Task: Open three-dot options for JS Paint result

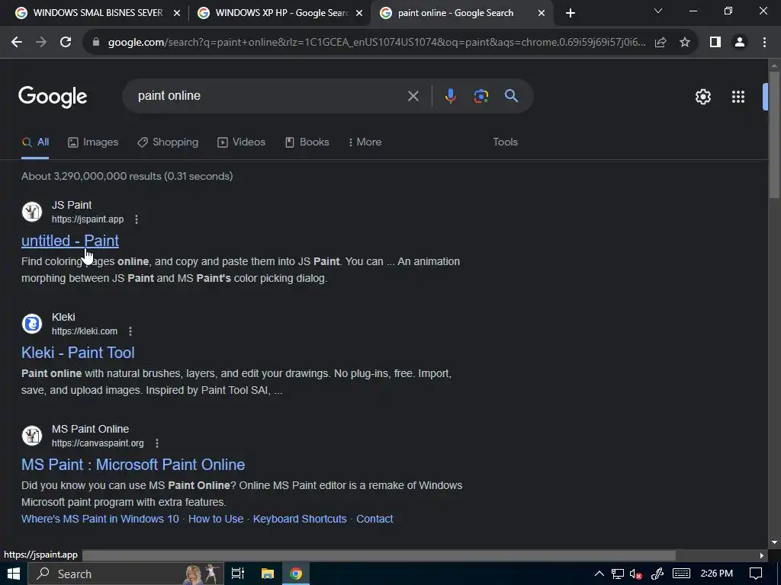Action: pyautogui.click(x=137, y=219)
